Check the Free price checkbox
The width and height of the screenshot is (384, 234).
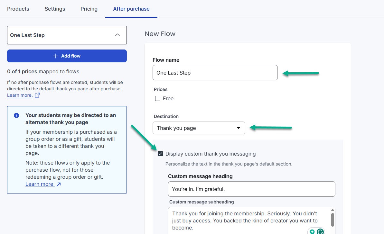(x=158, y=98)
